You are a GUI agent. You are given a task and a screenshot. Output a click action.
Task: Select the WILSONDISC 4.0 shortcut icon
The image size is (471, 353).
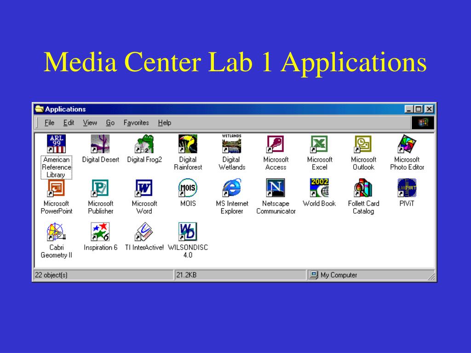pos(188,232)
